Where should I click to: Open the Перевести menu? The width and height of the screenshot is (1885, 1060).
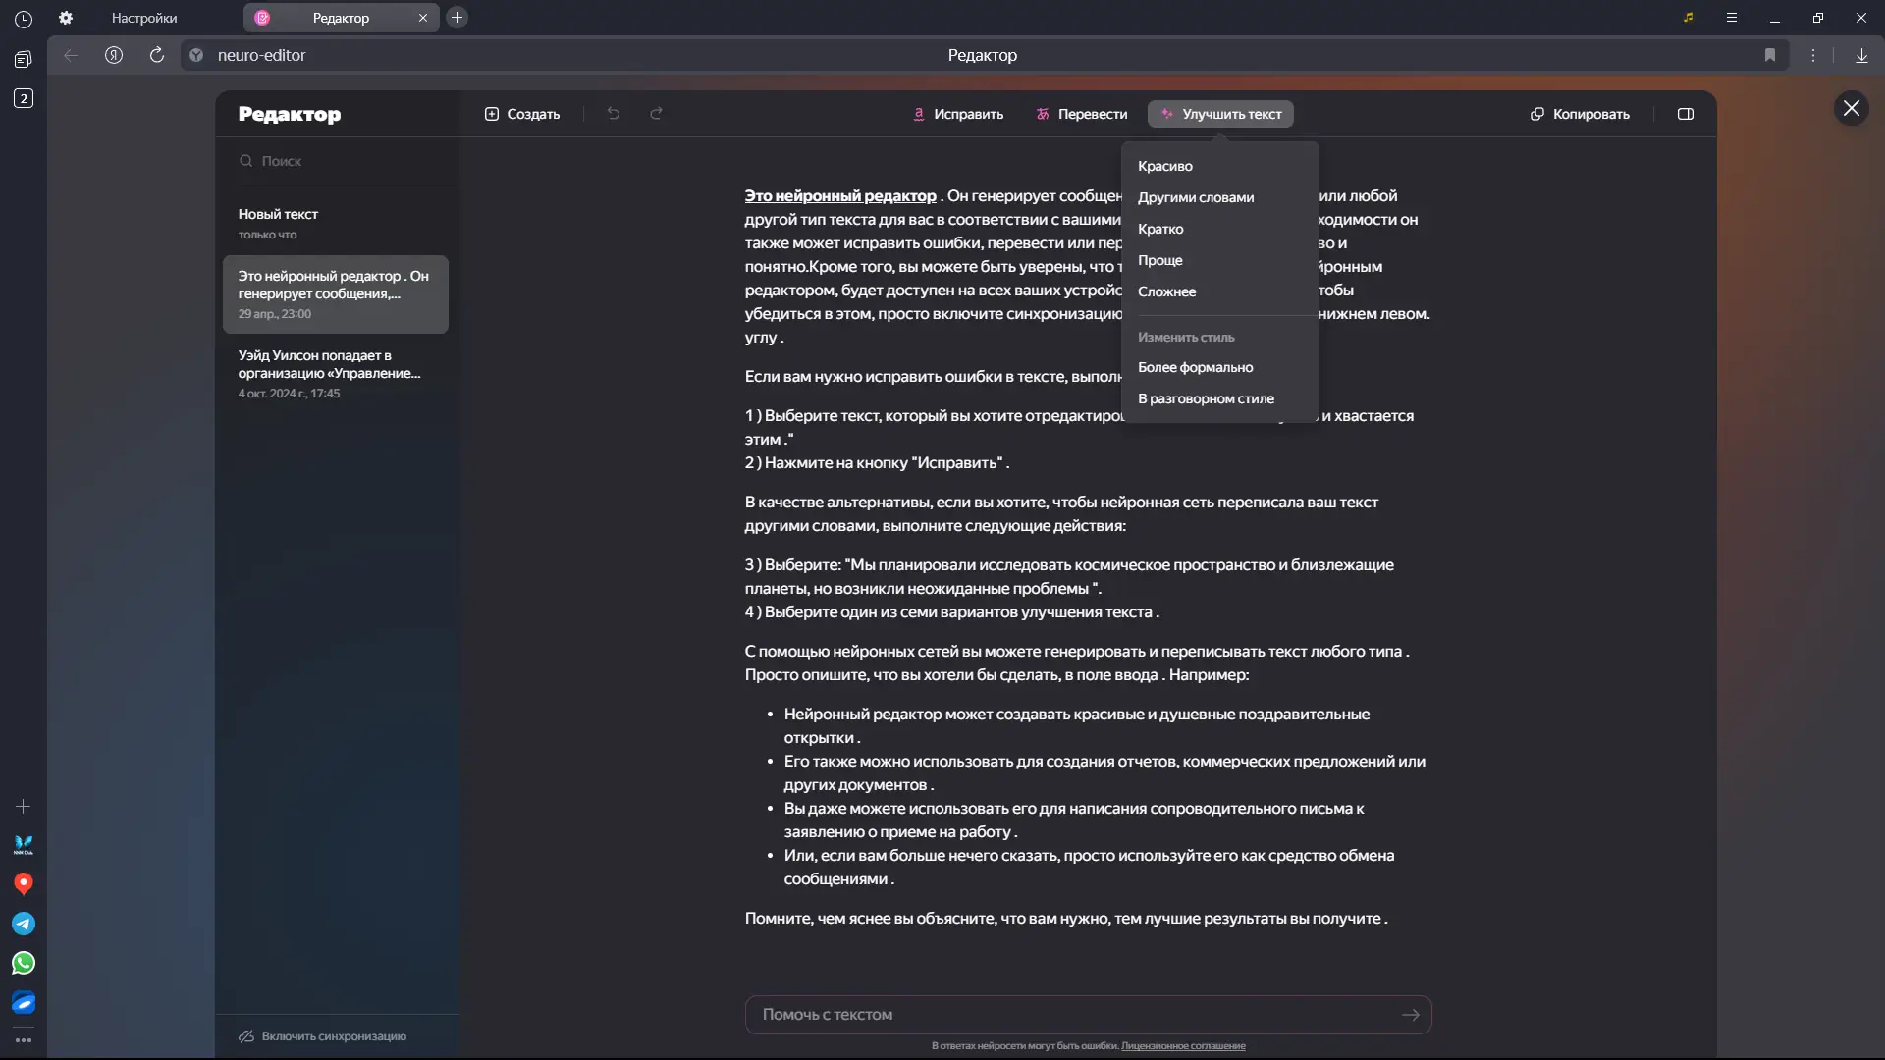coord(1082,114)
